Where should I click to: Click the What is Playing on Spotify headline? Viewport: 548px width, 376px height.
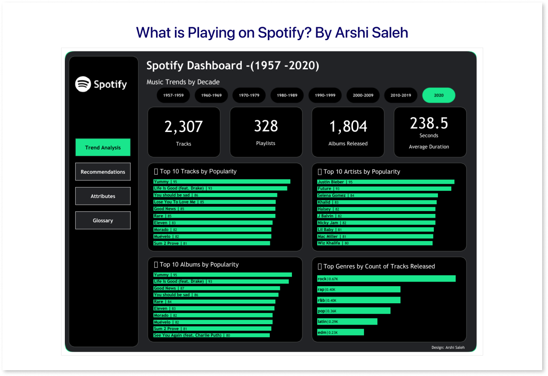(x=272, y=33)
